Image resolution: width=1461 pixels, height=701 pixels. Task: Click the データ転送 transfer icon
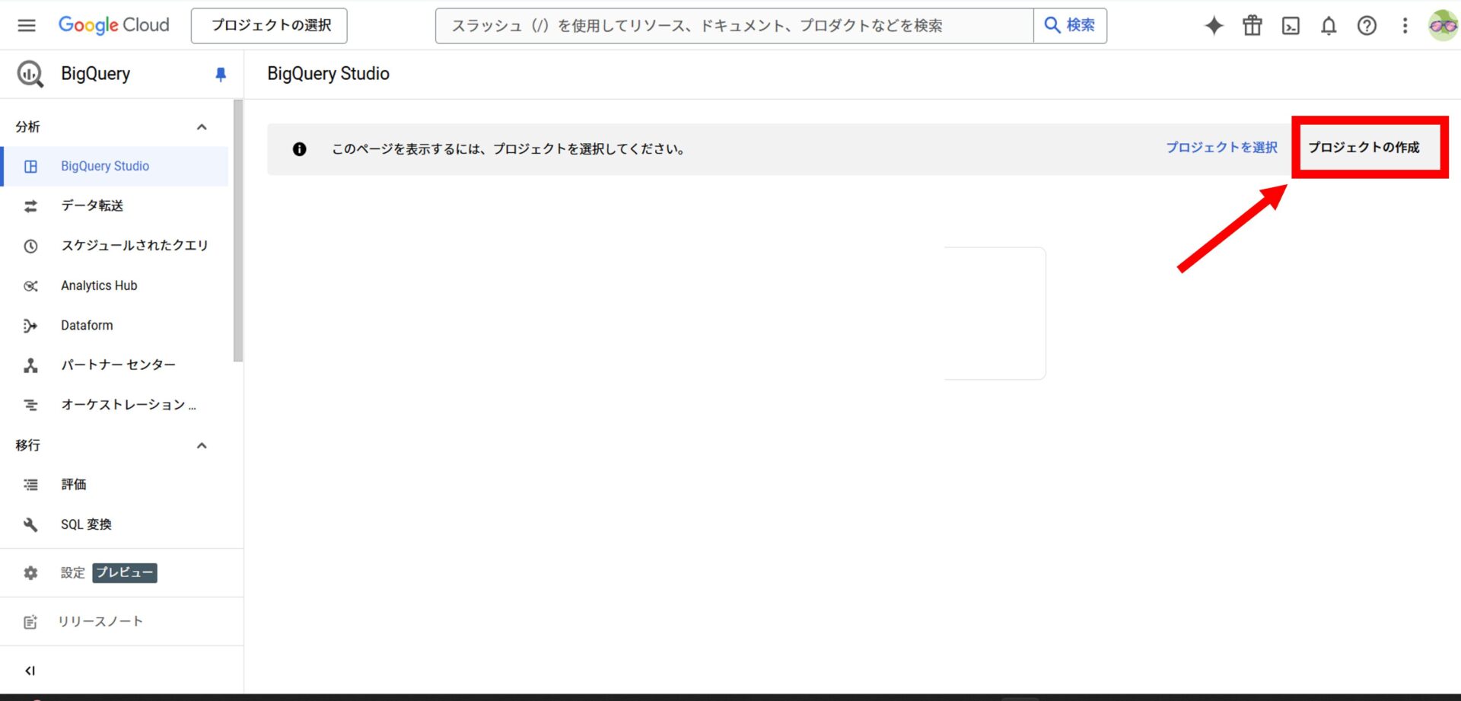[30, 206]
